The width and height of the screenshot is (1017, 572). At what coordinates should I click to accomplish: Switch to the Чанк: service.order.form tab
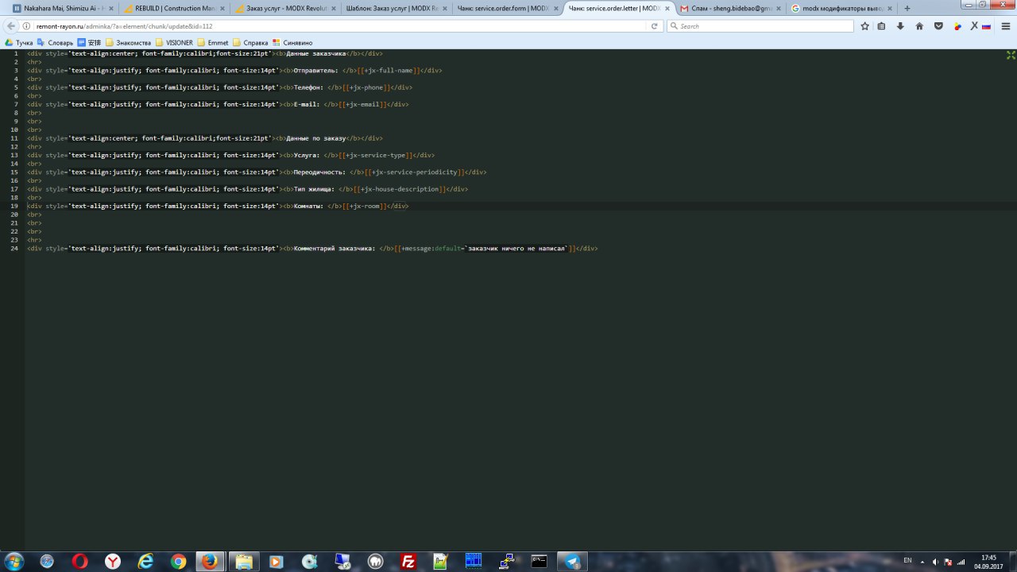508,8
